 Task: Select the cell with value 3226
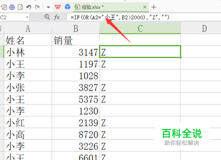(x=76, y=145)
